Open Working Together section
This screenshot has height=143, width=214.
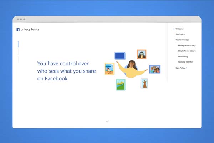185,62
